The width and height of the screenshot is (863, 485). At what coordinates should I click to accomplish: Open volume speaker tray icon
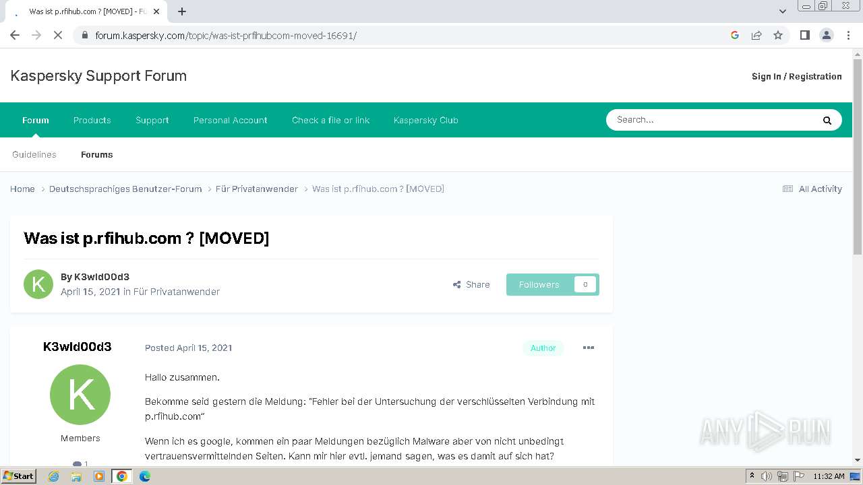(767, 476)
